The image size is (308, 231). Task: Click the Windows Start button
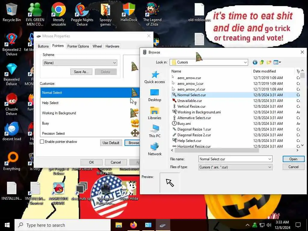point(7,225)
